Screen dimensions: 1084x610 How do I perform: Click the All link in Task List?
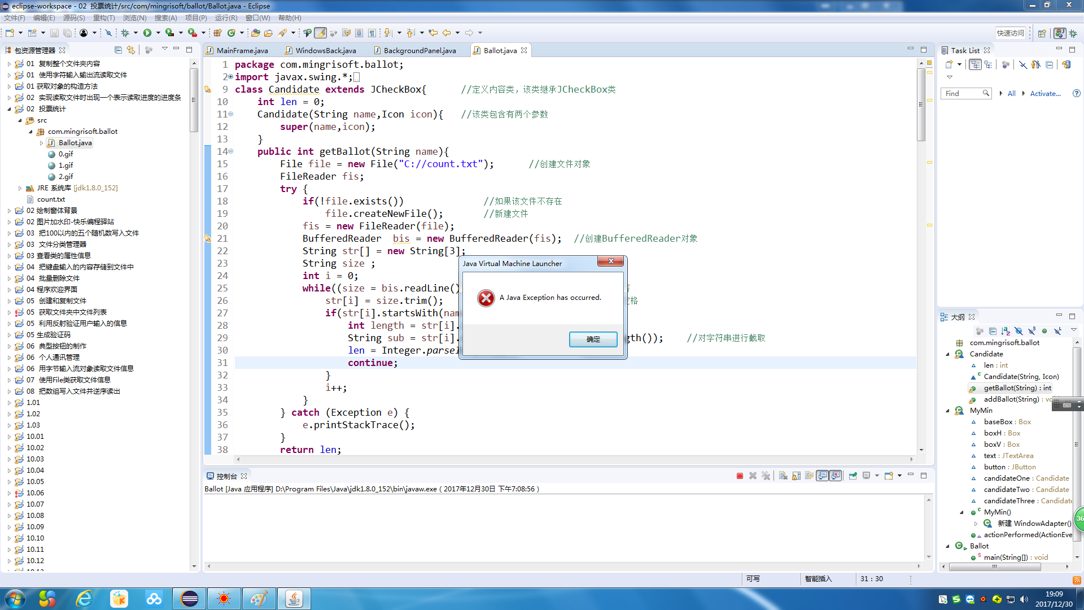tap(1011, 93)
